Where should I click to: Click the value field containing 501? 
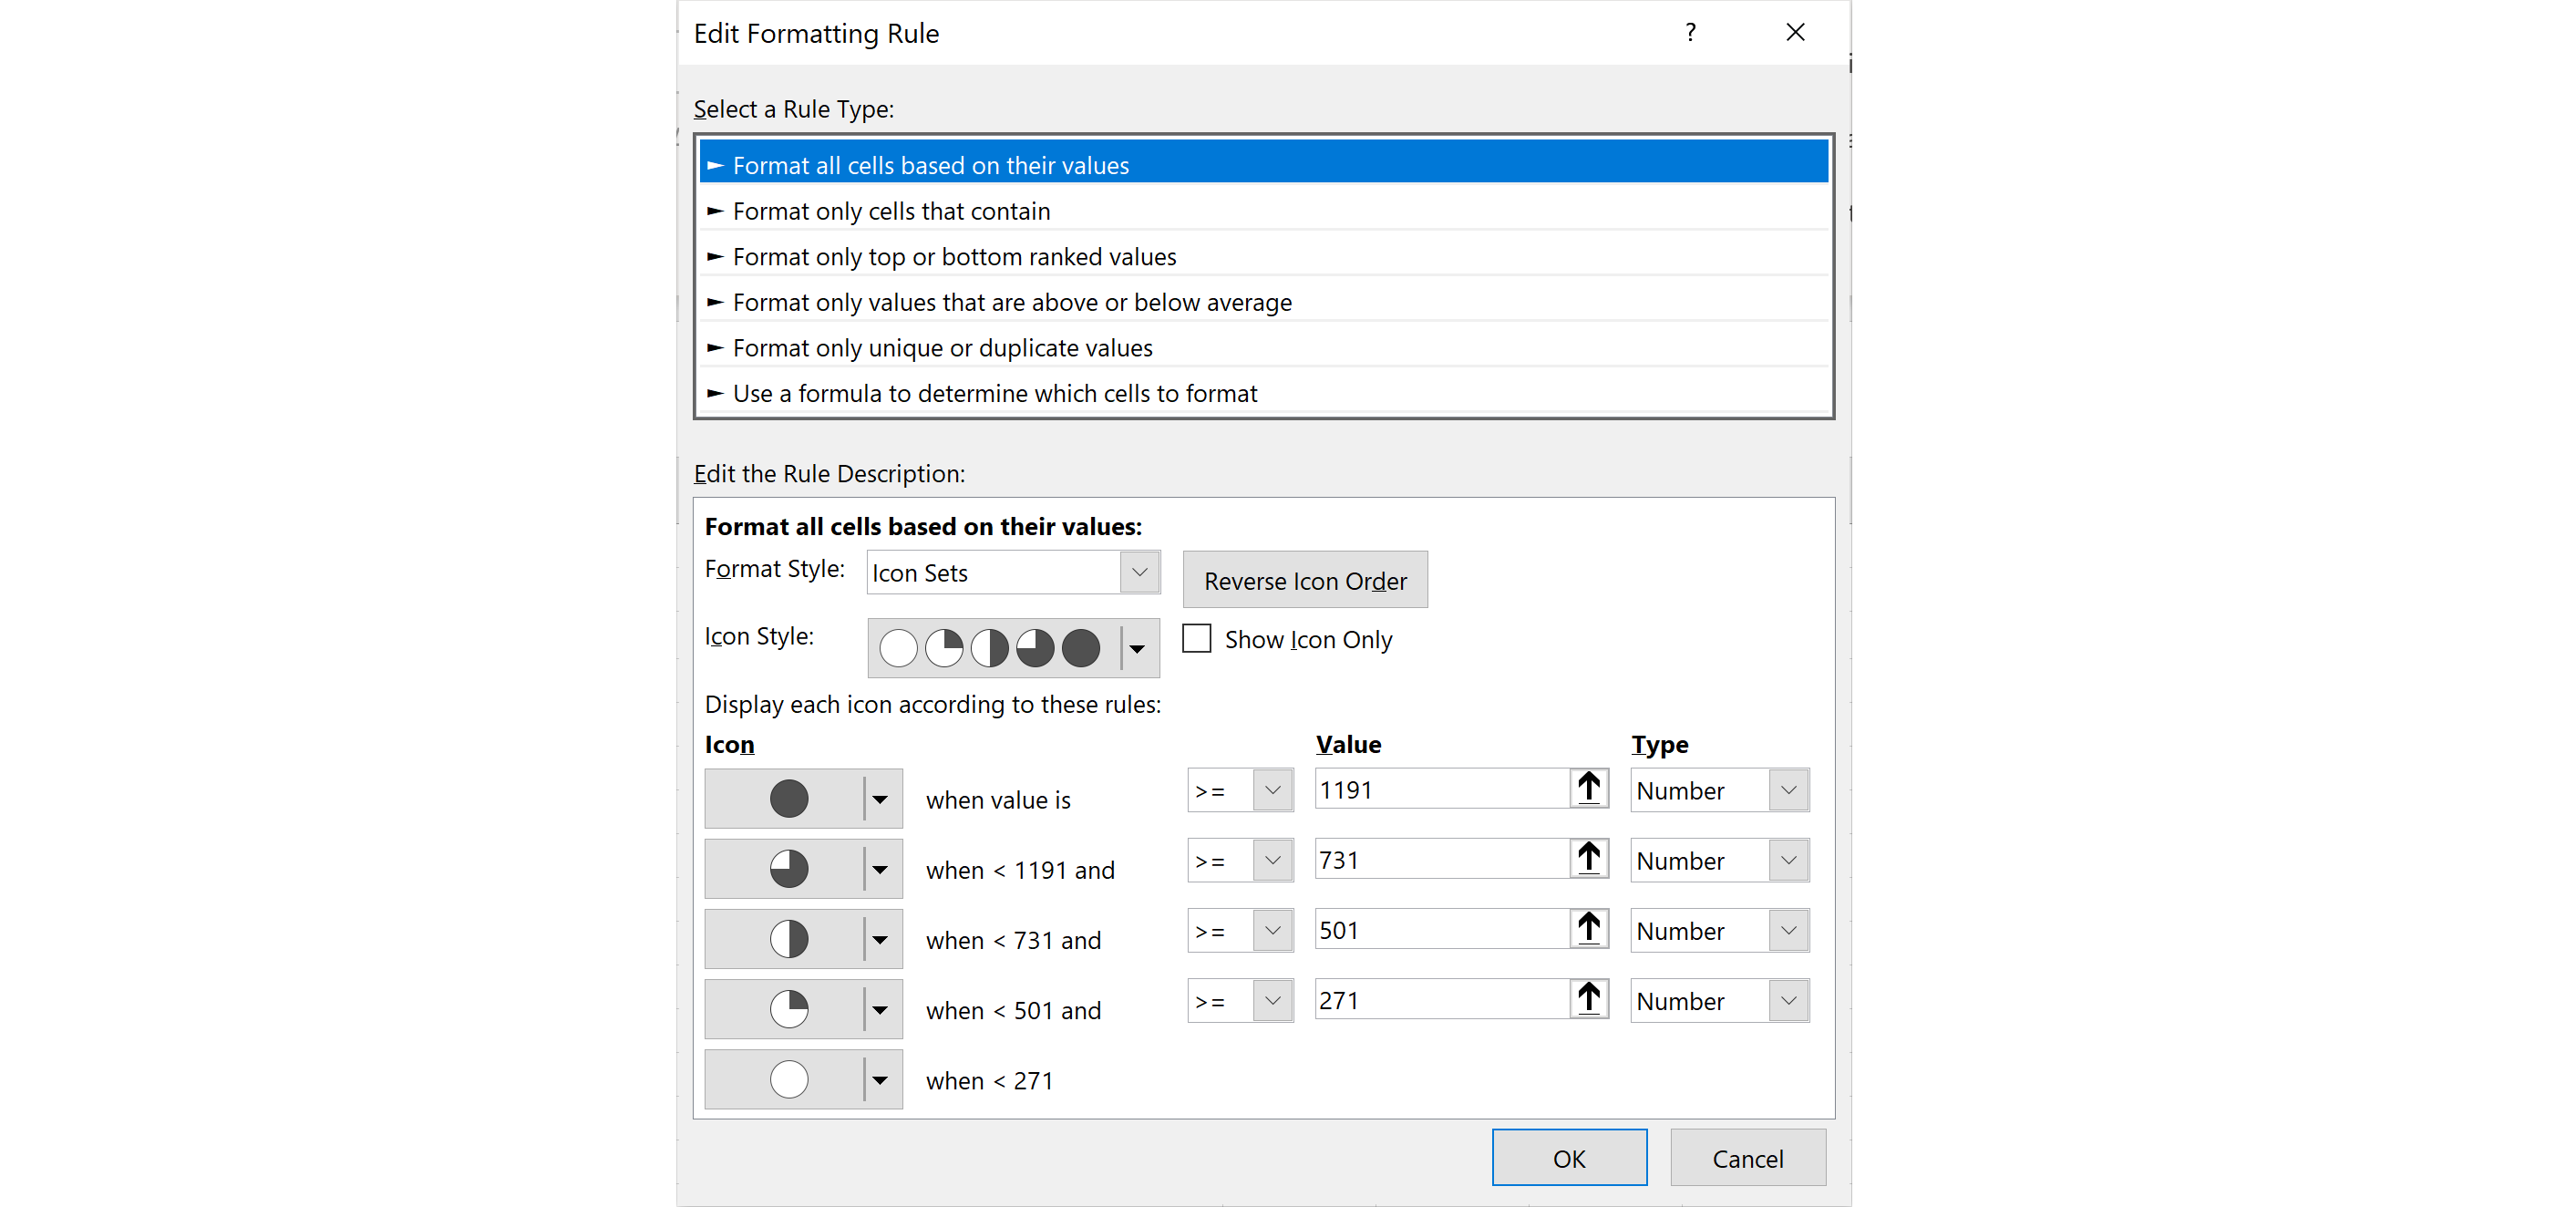point(1441,930)
